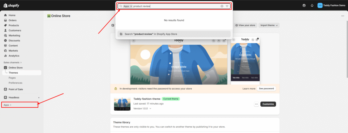This screenshot has height=133, width=348.
Task: Click the Discounts badge icon
Action: point(5,41)
